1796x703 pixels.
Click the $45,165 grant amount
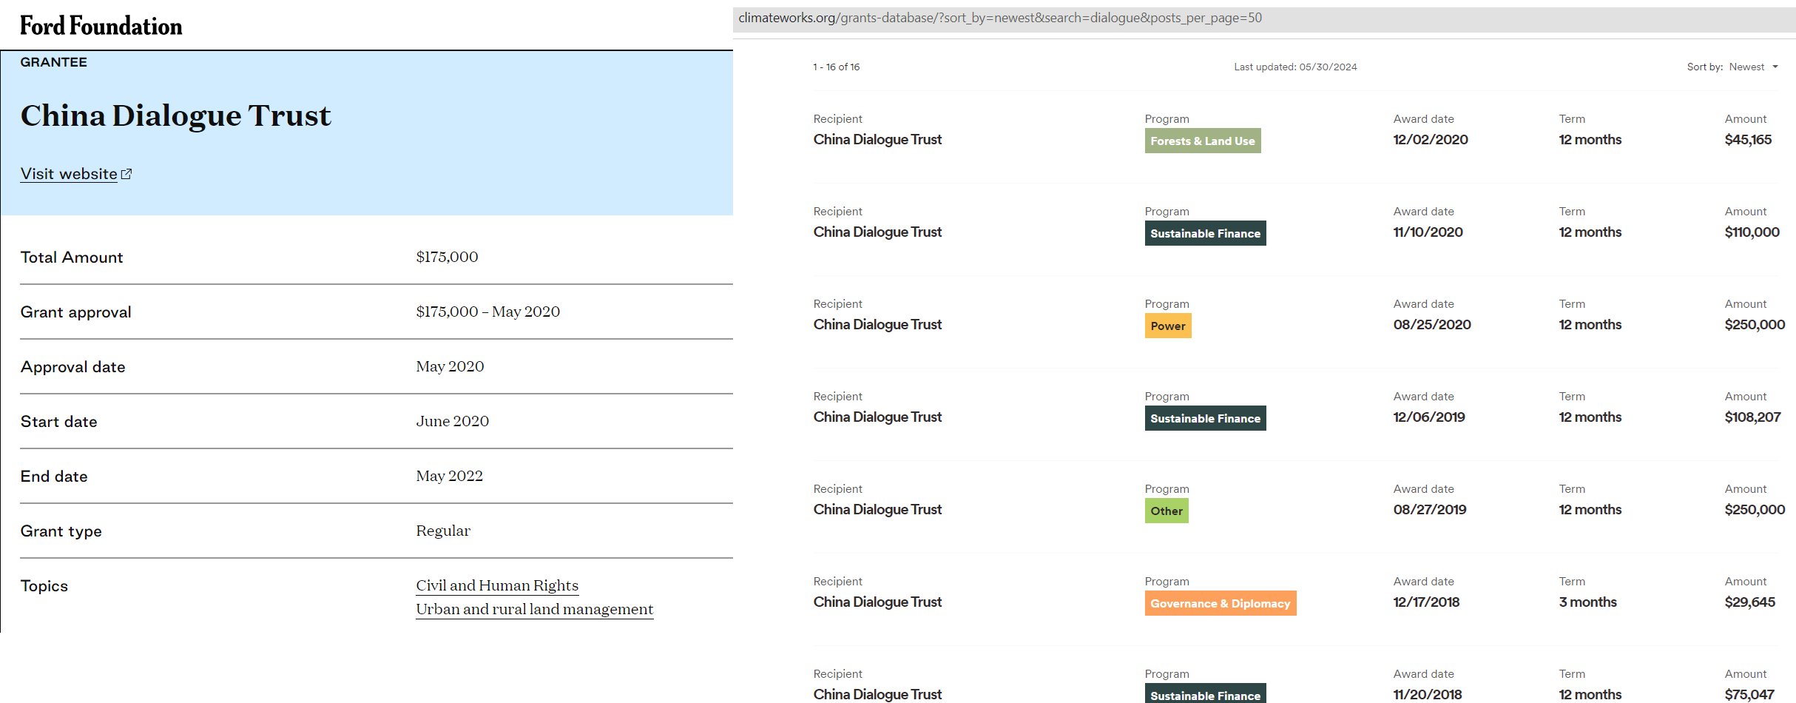(x=1747, y=139)
